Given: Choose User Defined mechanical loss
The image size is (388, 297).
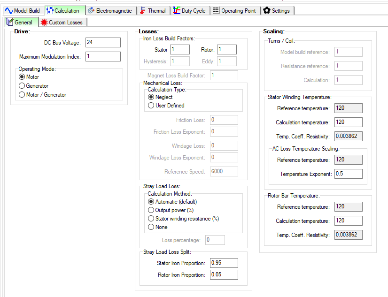Looking at the screenshot, I should [166, 106].
